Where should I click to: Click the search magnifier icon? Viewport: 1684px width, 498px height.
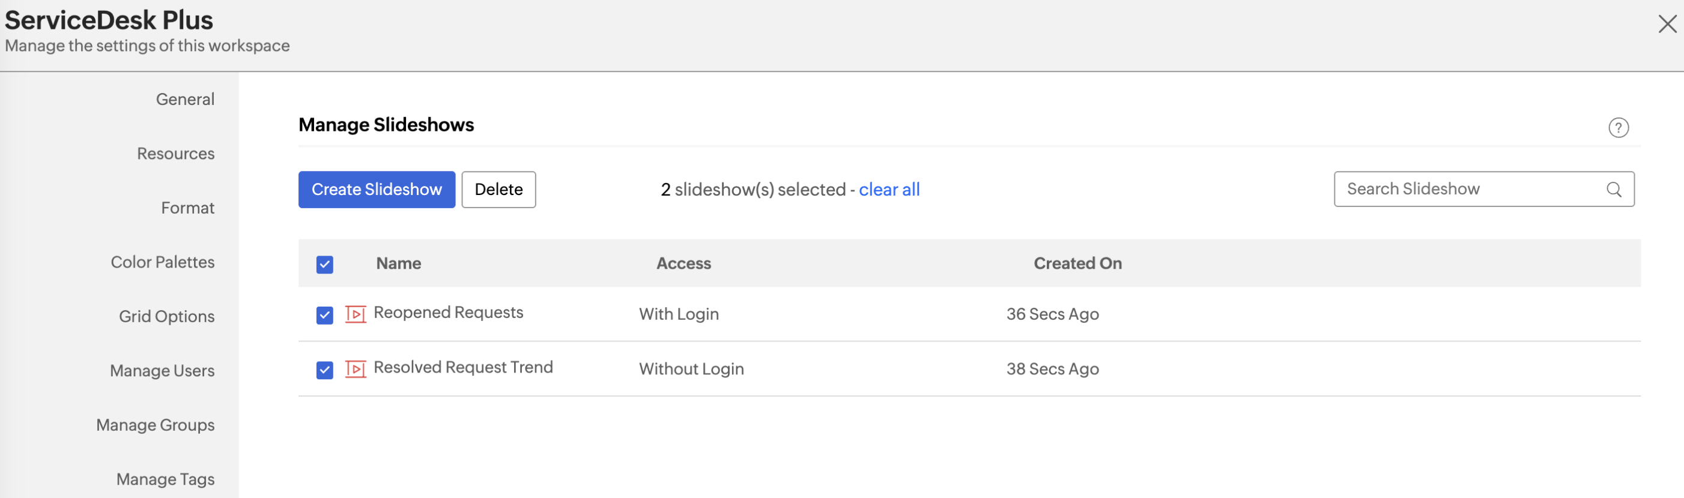(1613, 189)
